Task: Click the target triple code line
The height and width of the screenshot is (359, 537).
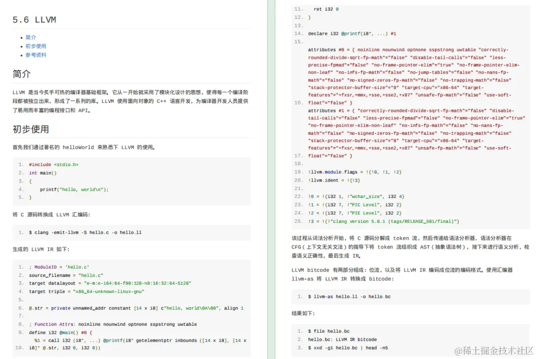Action: (x=87, y=291)
